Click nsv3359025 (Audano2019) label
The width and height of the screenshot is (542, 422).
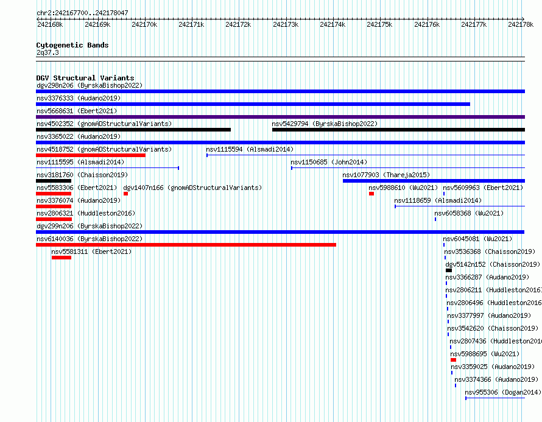[x=493, y=367]
